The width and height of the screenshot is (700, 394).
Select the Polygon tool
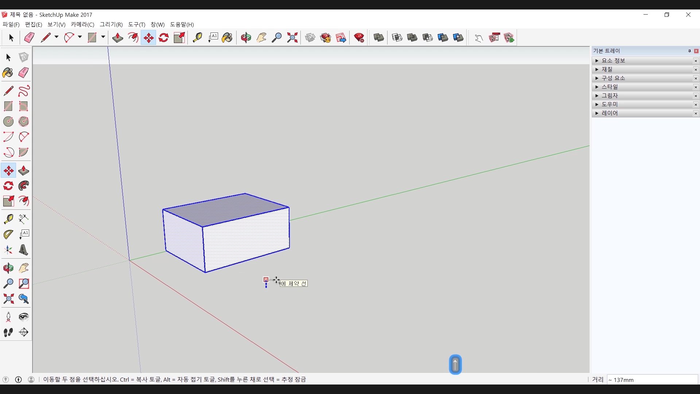click(x=24, y=121)
